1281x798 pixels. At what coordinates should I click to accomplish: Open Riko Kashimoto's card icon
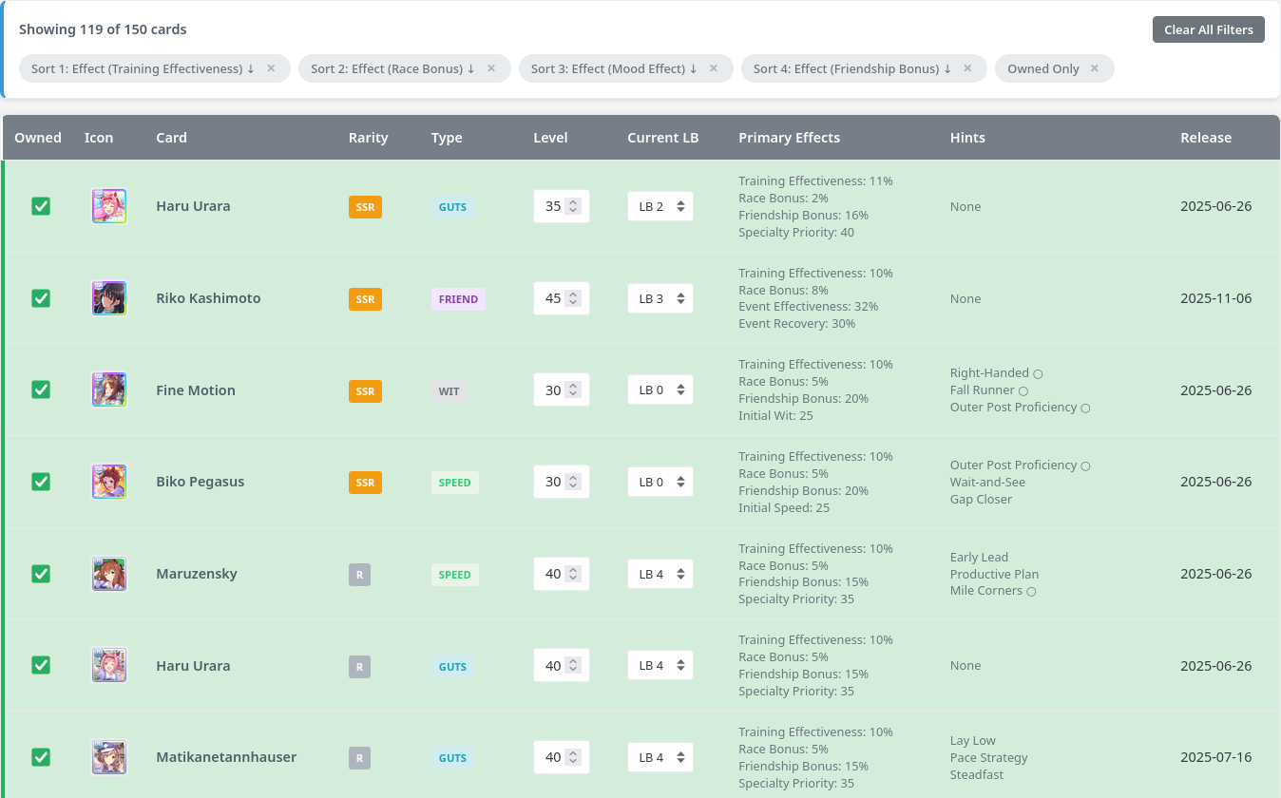point(109,298)
